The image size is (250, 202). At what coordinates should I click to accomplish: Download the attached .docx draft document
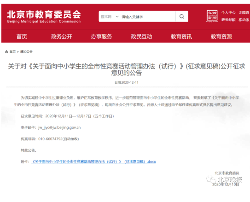tap(93, 162)
